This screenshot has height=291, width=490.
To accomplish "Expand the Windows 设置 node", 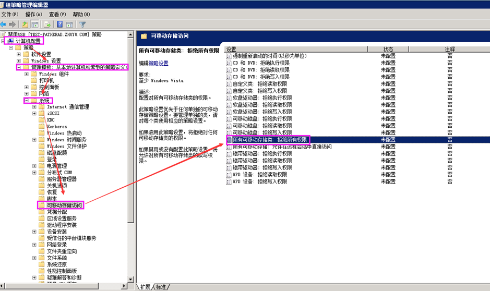I will click(x=19, y=61).
